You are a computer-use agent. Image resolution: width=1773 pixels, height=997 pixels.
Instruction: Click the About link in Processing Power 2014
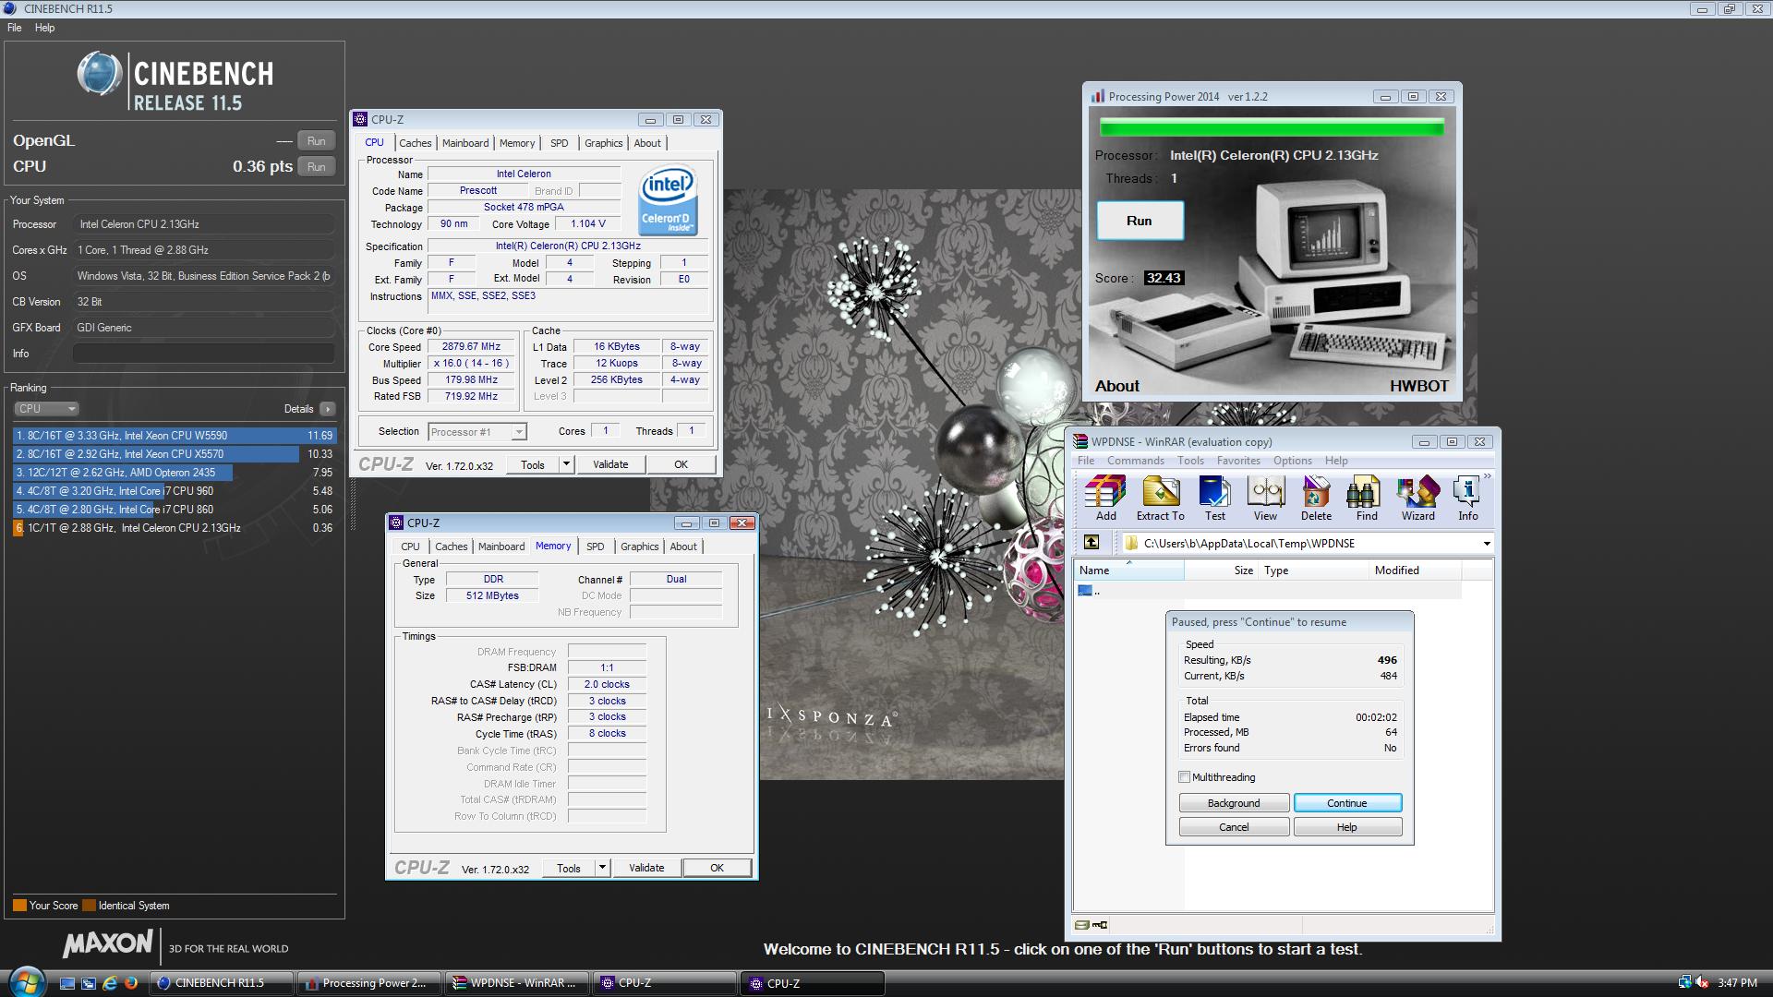click(x=1116, y=386)
